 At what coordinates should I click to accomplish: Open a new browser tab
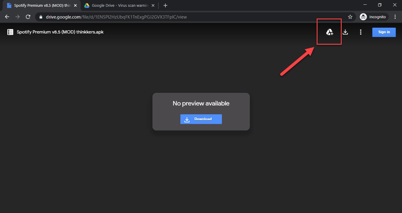[x=165, y=5]
